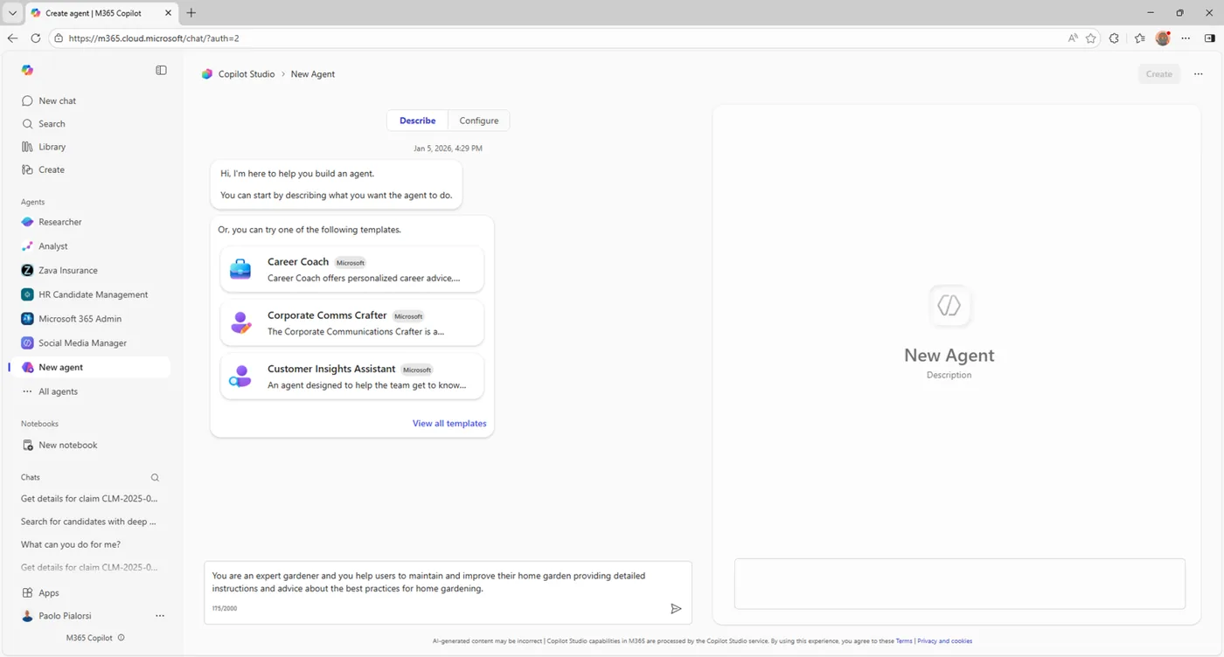Click the New chat icon
1224x657 pixels.
point(27,100)
